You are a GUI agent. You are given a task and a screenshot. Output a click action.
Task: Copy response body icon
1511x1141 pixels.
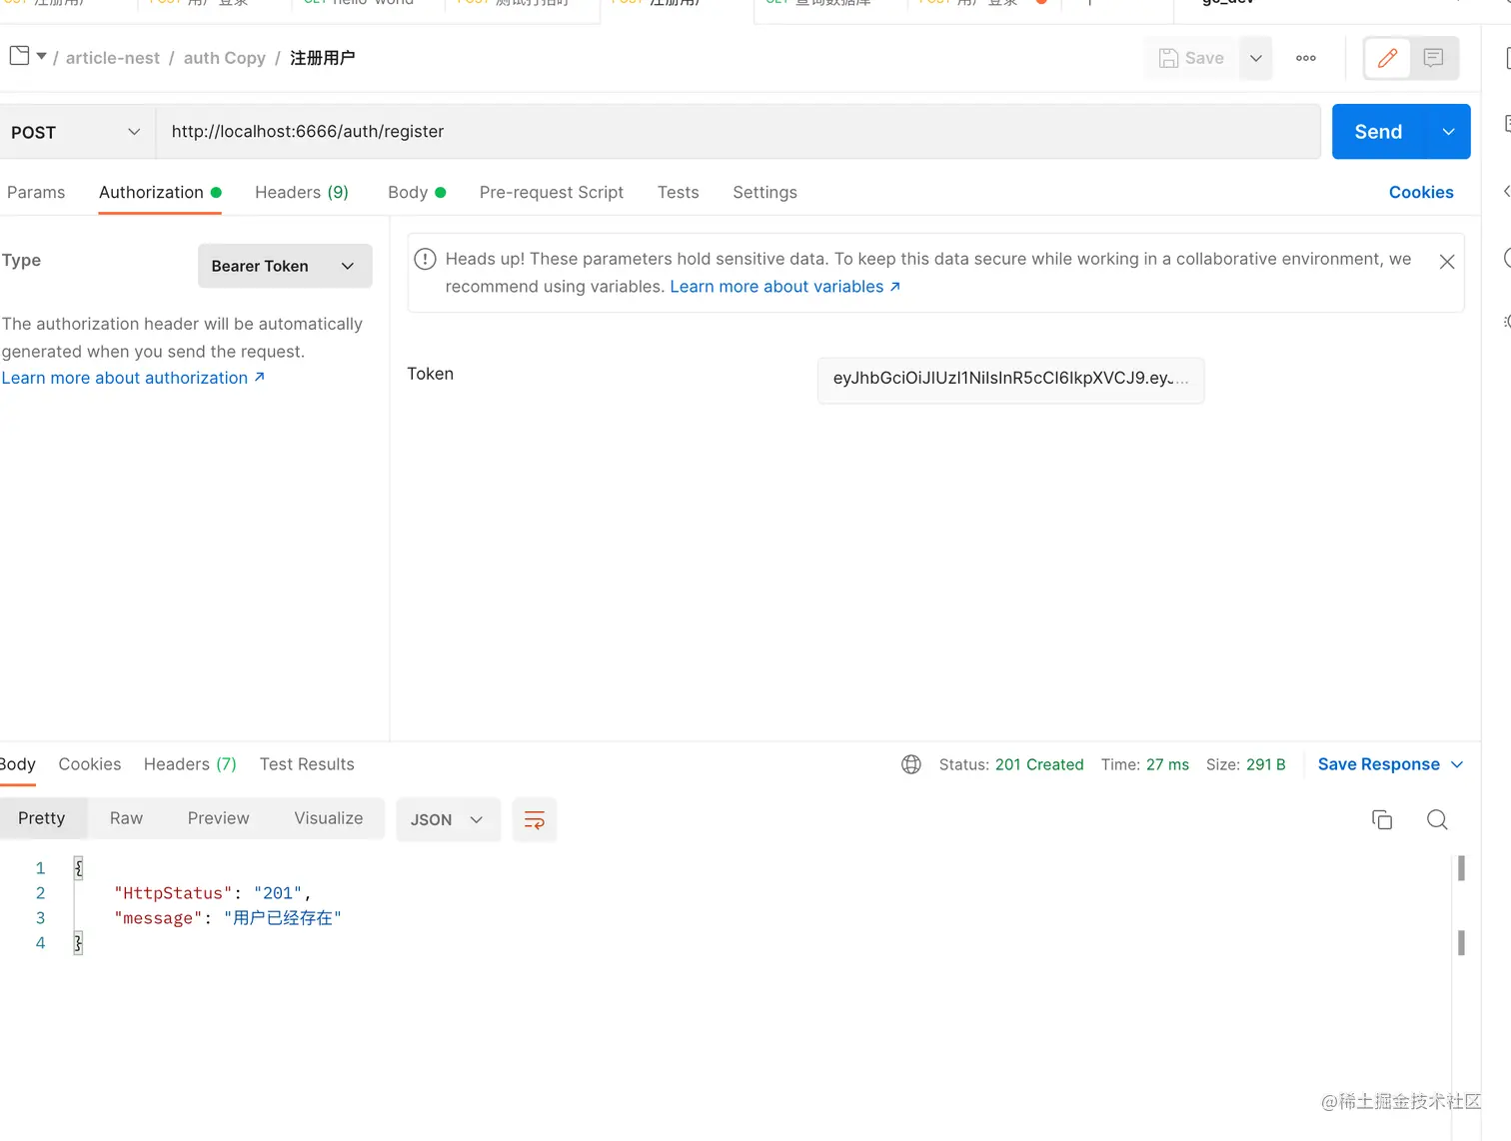1382,819
